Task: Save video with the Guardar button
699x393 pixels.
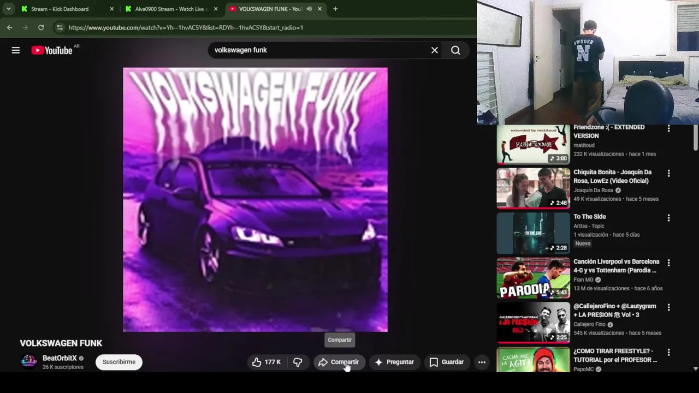Action: coord(447,362)
